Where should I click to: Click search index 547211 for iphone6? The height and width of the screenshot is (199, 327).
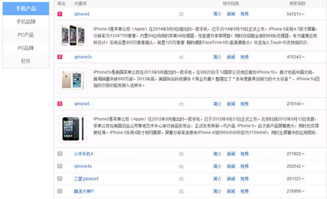[294, 14]
